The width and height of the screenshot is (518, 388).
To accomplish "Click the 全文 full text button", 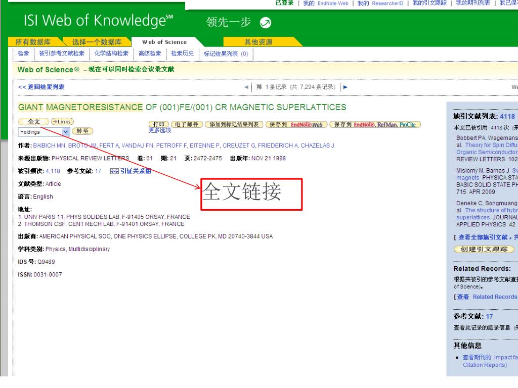I will (33, 121).
